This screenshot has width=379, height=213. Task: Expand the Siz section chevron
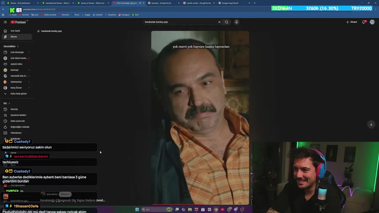[9, 103]
